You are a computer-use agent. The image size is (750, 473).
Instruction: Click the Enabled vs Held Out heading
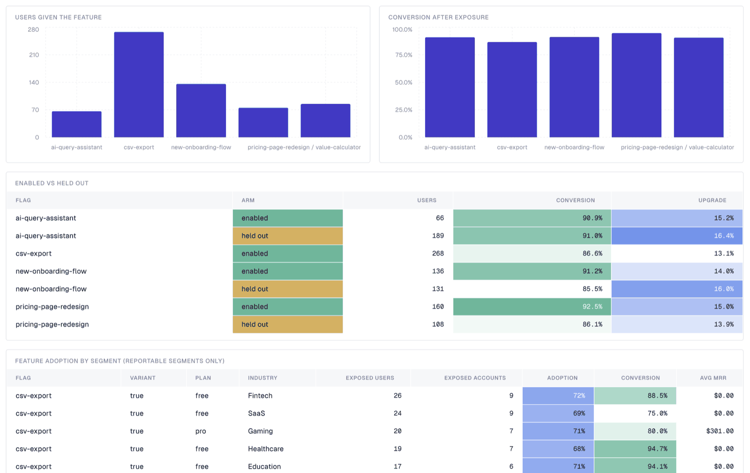(52, 183)
